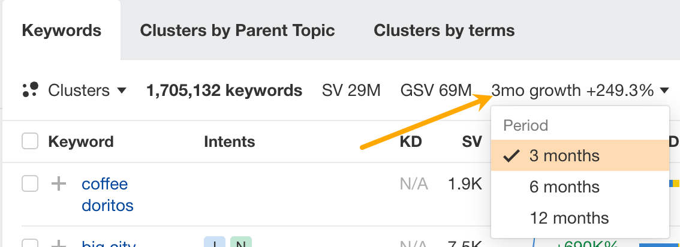Click the plus icon on the big city row

pyautogui.click(x=58, y=243)
